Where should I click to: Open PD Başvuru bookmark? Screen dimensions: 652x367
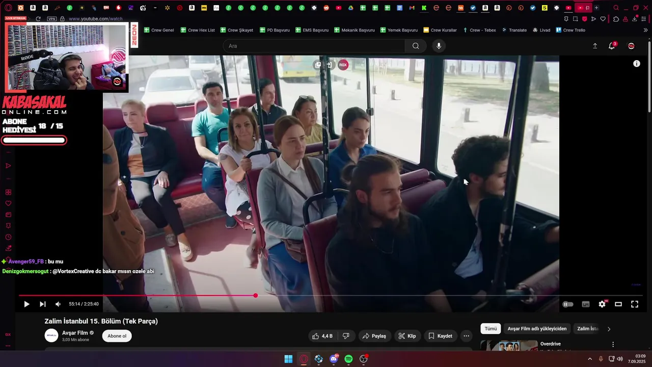click(x=275, y=30)
